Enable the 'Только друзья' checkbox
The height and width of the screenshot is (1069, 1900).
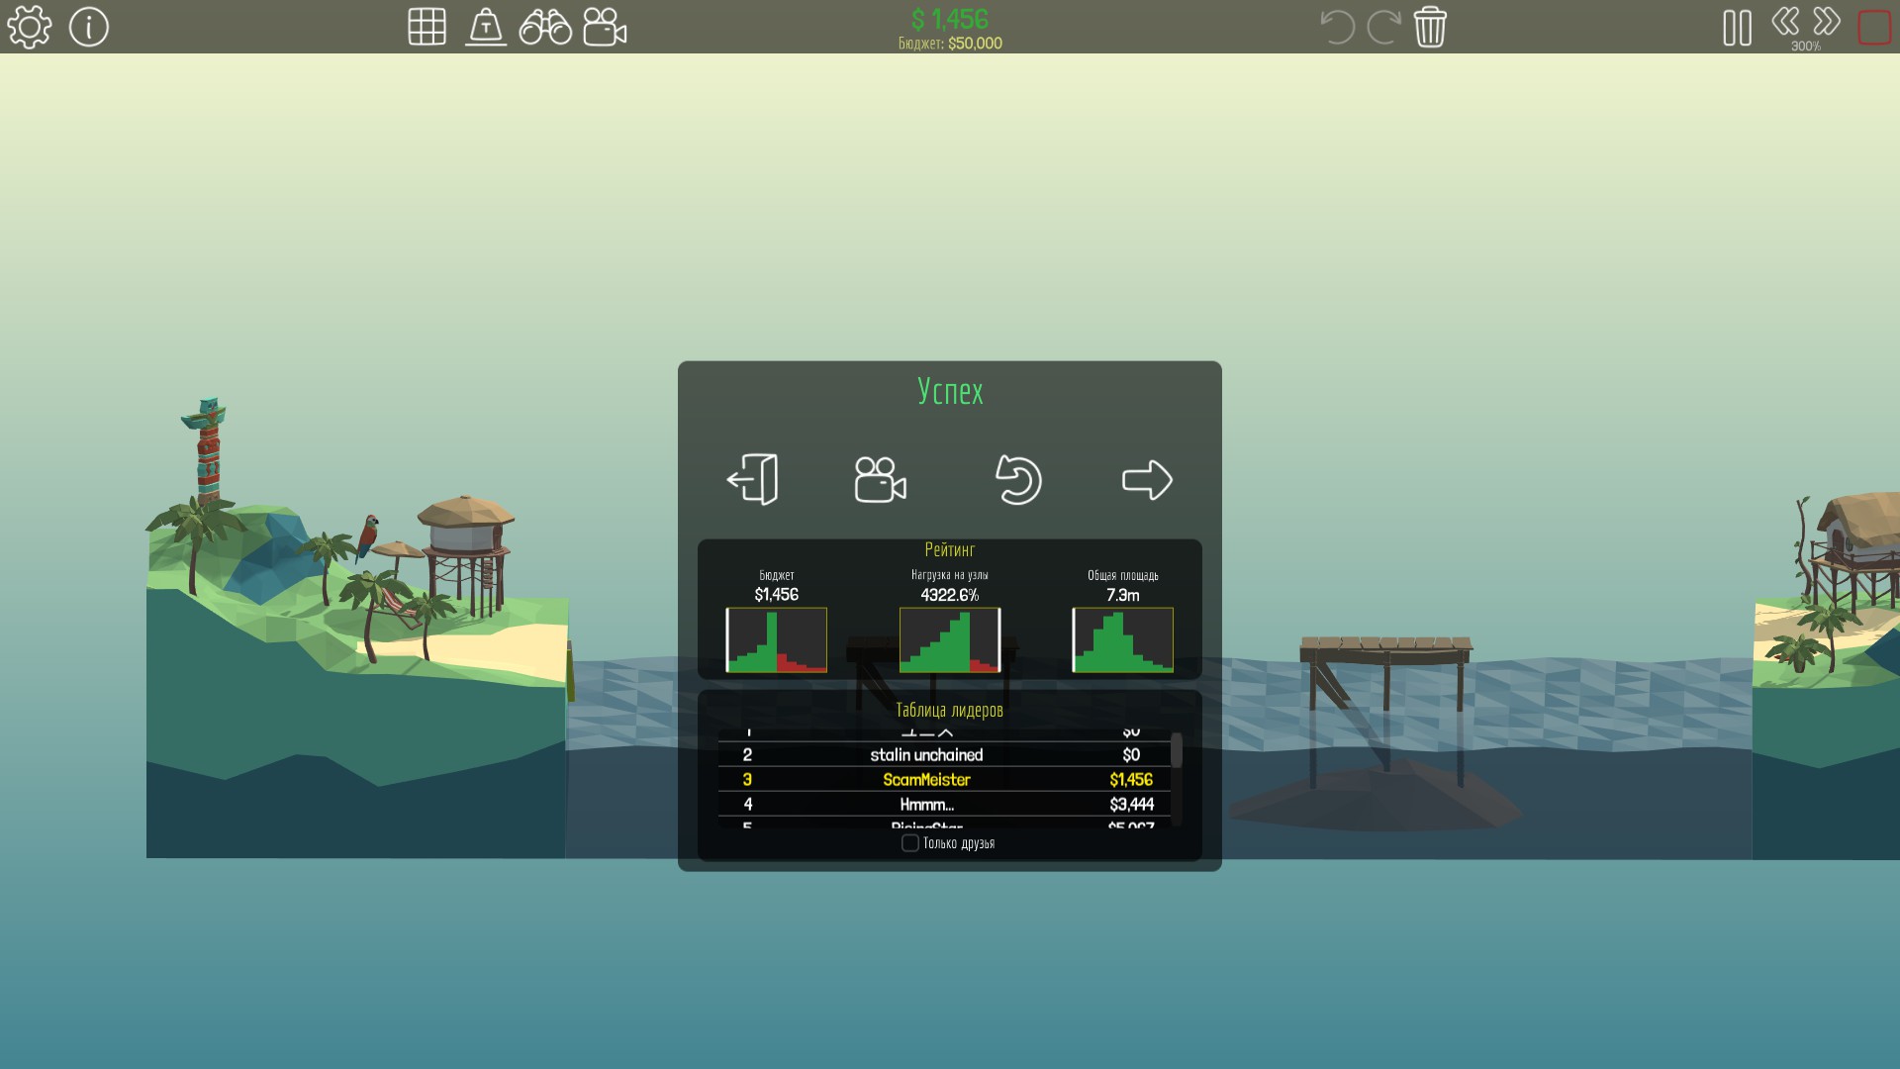click(x=909, y=843)
